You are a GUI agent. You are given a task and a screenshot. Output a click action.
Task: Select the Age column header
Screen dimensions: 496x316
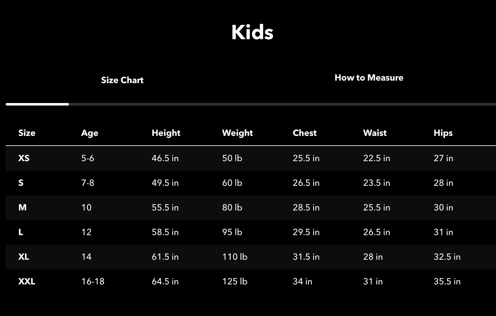tap(90, 133)
